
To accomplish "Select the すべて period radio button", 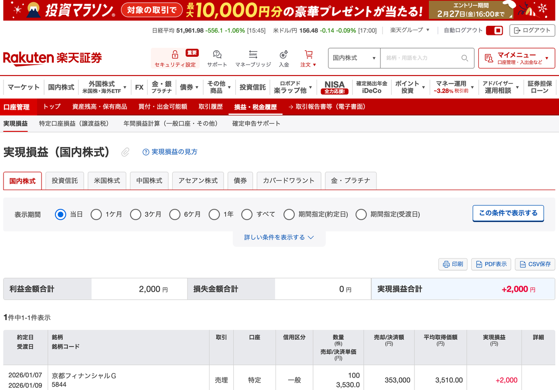I will pos(247,214).
